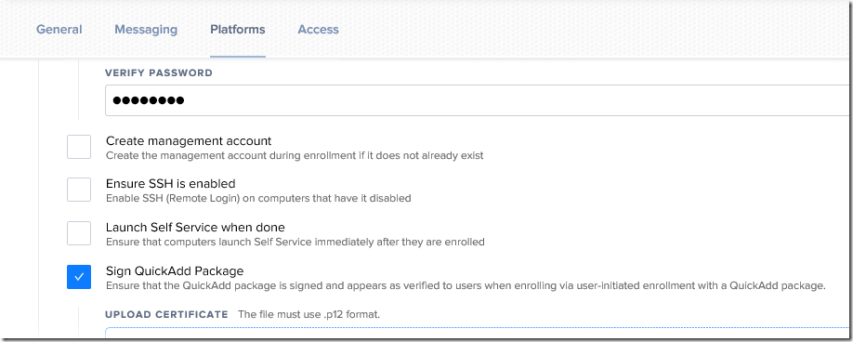Tick the Ensure SSH is enabled checkbox

(79, 190)
